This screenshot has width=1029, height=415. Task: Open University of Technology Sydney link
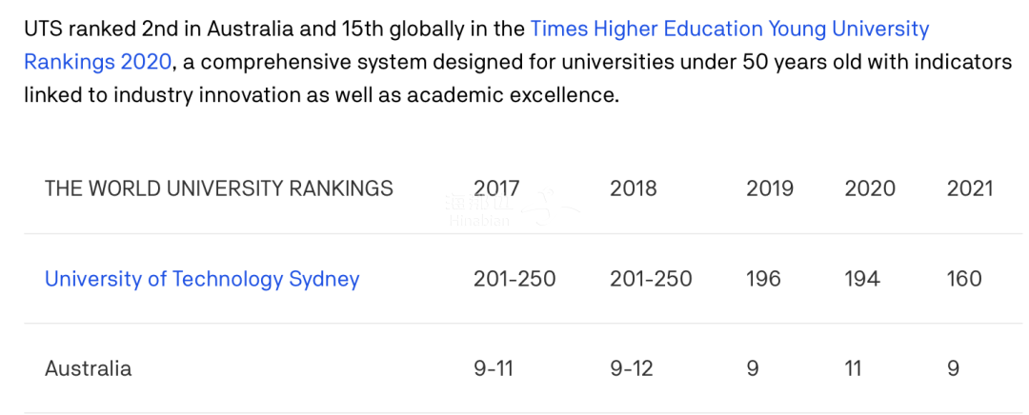tap(202, 279)
